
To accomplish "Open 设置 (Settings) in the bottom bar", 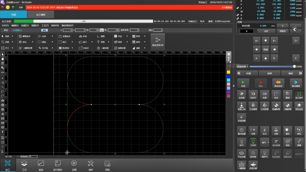I will (x=74, y=165).
